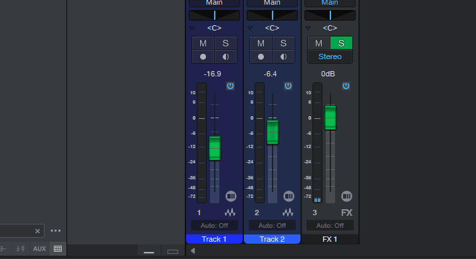Expand Track 1 channel disclosure triangle
Image resolution: width=476 pixels, height=259 pixels.
(192, 28)
